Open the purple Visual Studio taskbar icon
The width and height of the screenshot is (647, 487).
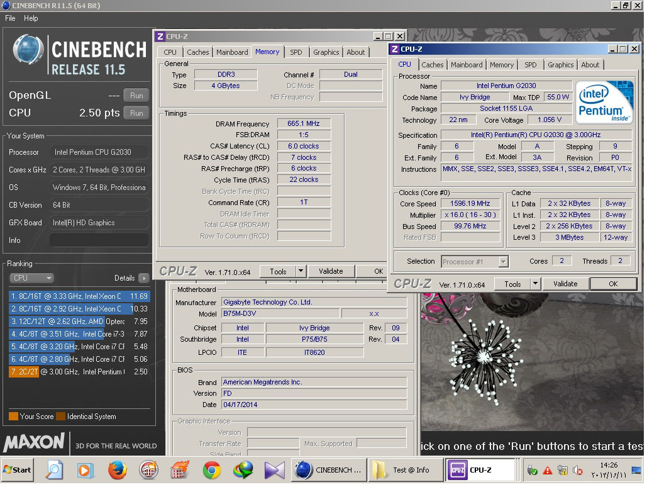(x=274, y=469)
